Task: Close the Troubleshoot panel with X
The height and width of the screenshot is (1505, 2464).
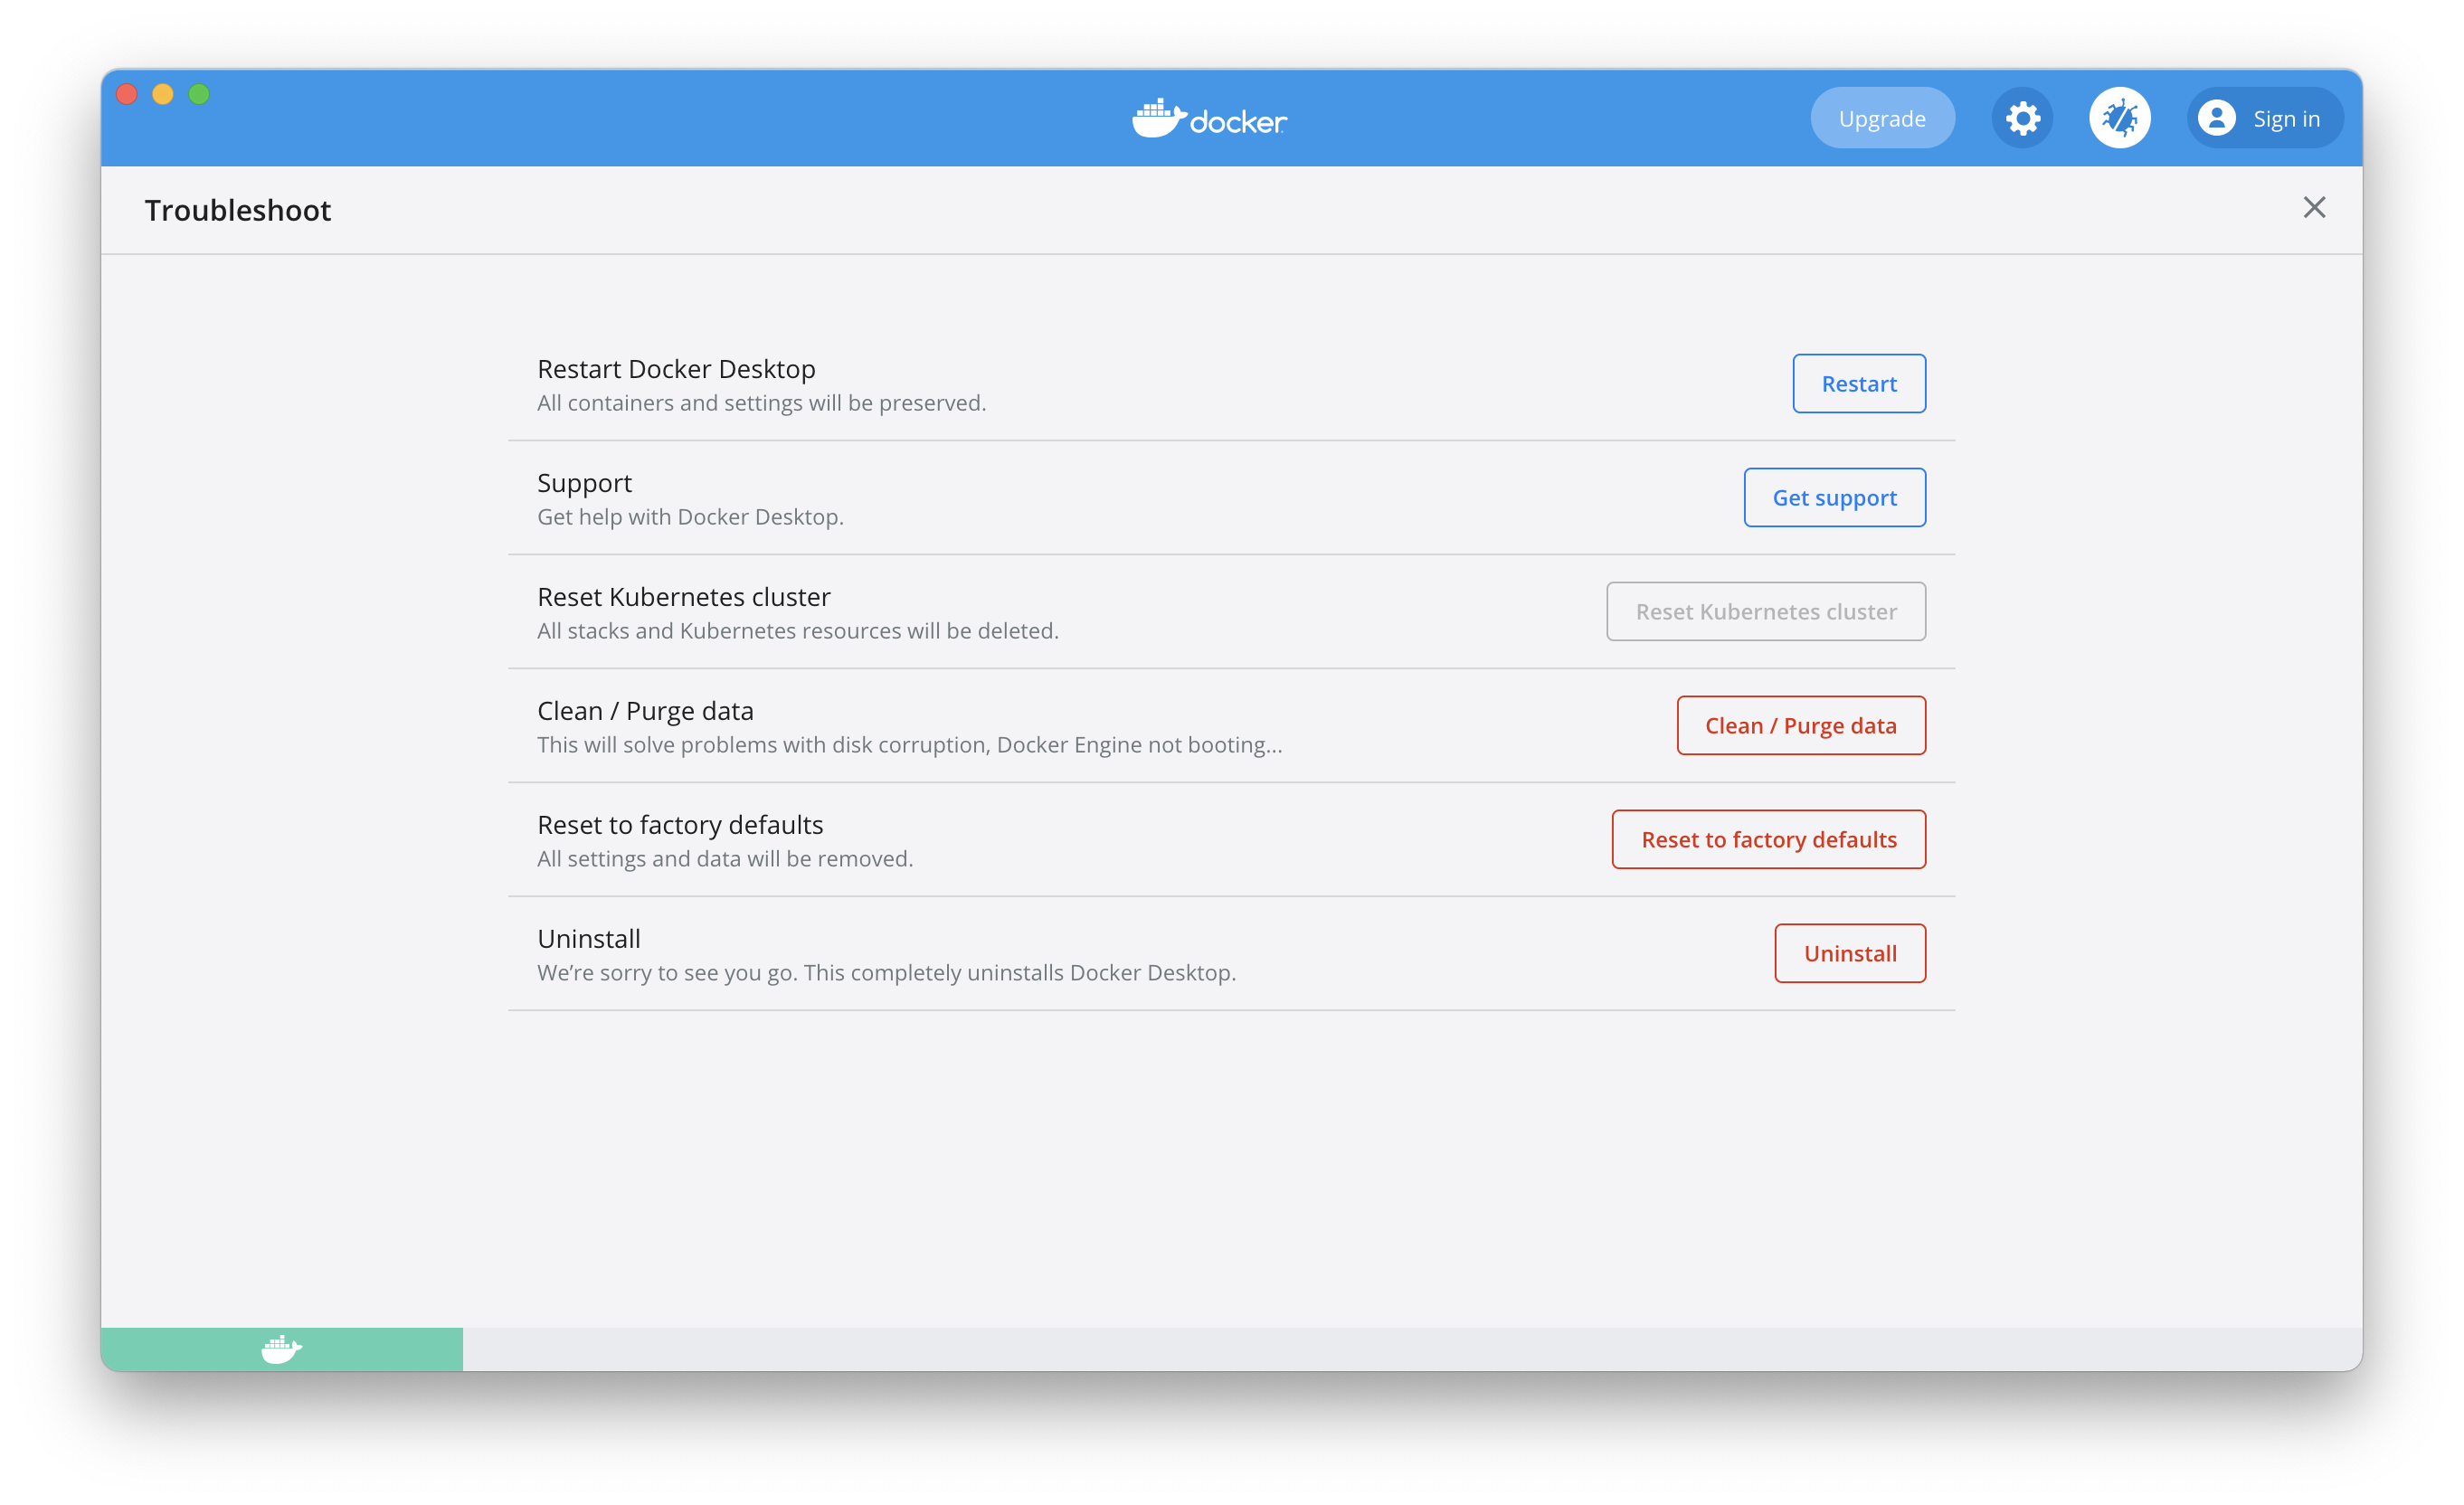Action: (x=2314, y=207)
